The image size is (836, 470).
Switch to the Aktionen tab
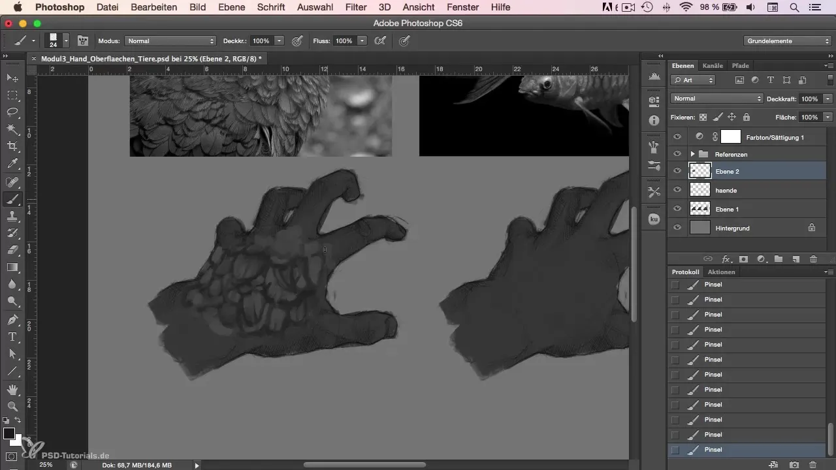point(721,272)
